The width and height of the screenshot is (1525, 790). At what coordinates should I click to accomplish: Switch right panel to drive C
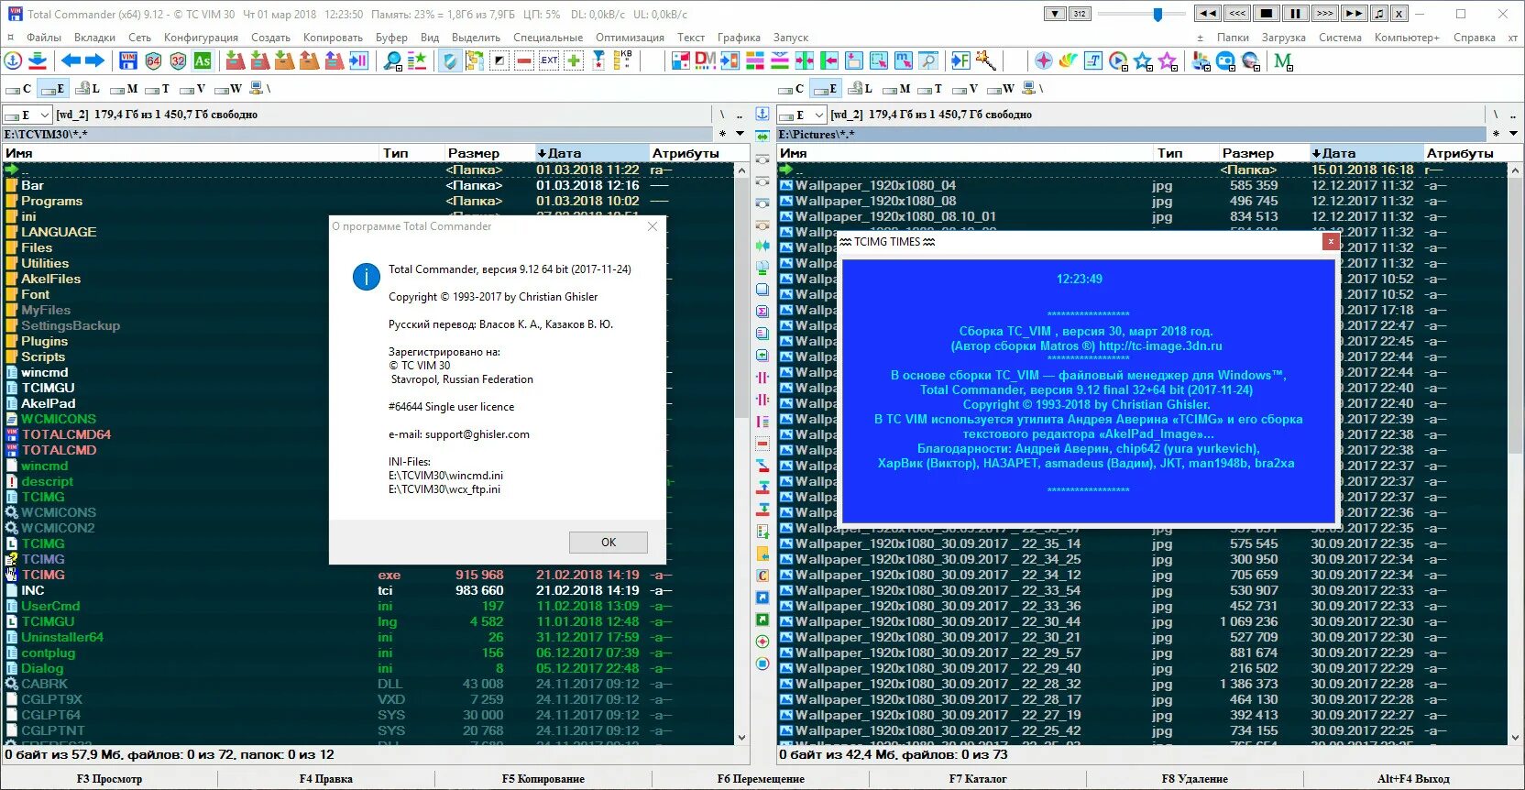pyautogui.click(x=791, y=89)
